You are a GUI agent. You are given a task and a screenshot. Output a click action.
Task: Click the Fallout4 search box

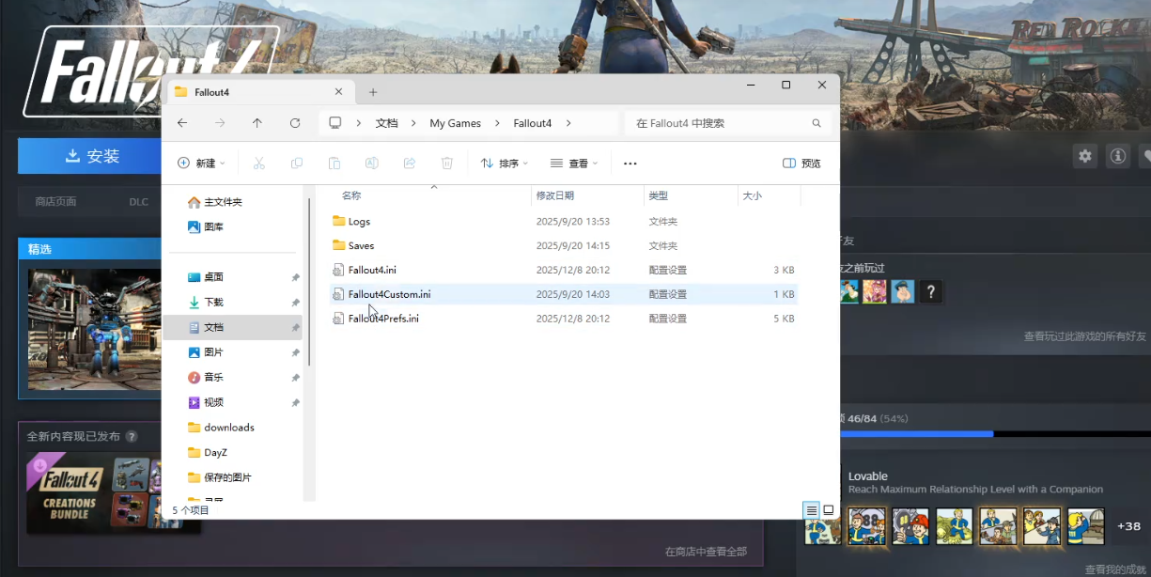point(719,123)
